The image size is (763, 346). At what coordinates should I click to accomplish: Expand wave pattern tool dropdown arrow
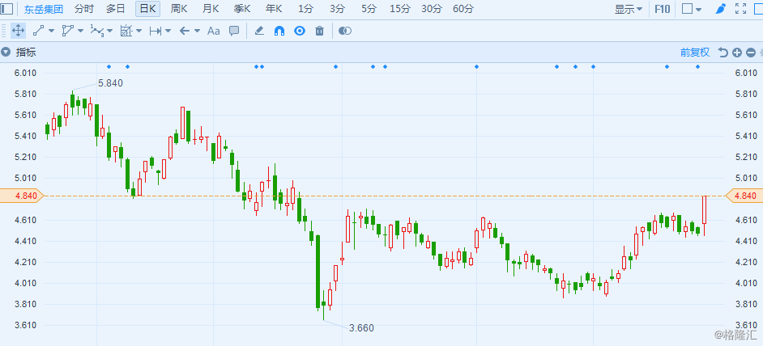coord(109,31)
